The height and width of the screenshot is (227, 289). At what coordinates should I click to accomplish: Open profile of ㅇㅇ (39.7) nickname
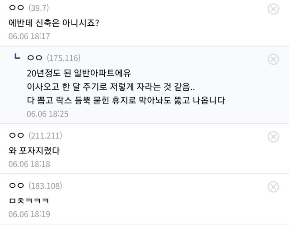pyautogui.click(x=16, y=8)
